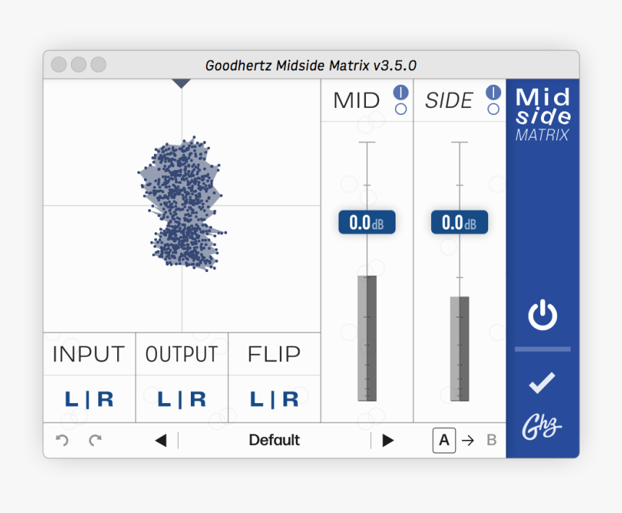Toggle the plugin power bypass icon
Viewport: 622px width, 513px height.
click(542, 316)
